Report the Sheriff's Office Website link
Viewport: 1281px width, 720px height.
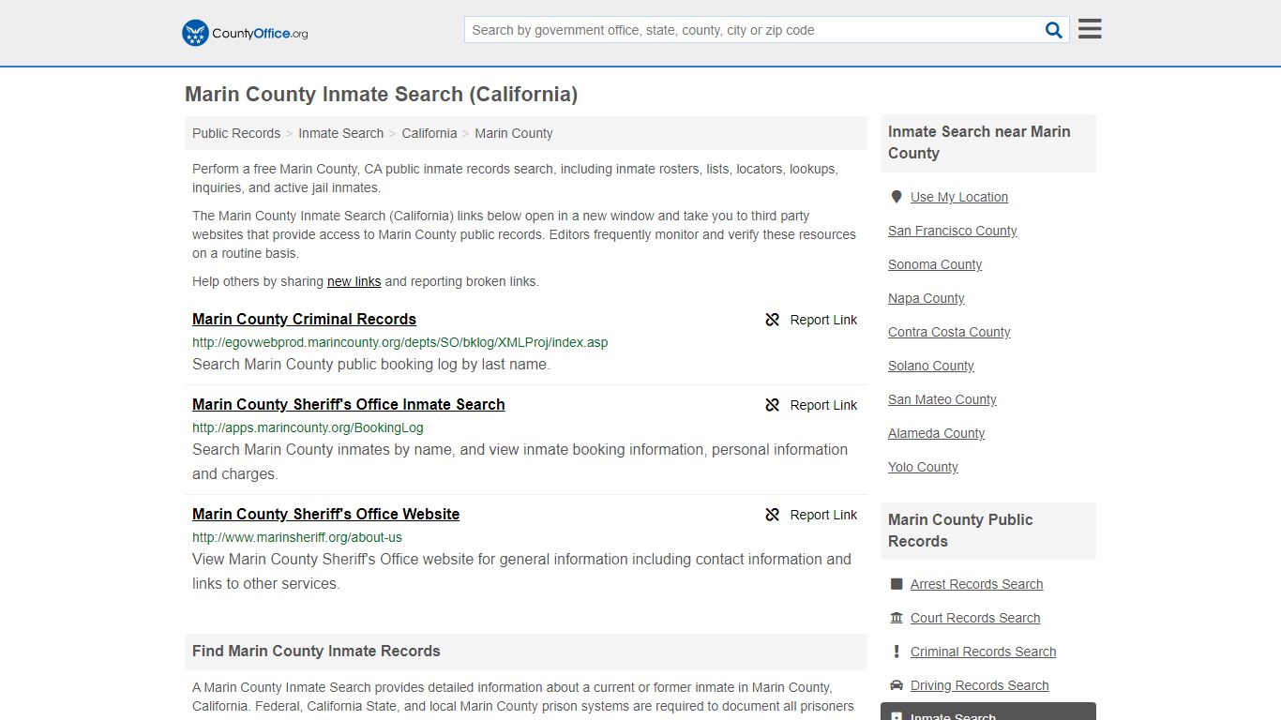811,515
